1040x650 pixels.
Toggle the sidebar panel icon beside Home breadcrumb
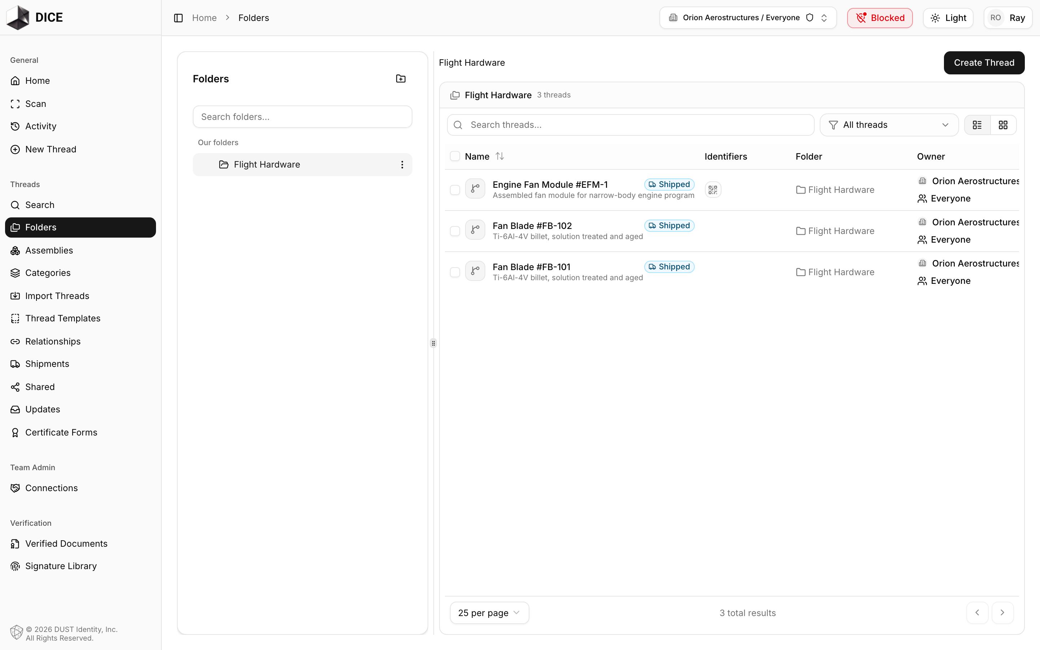[178, 18]
